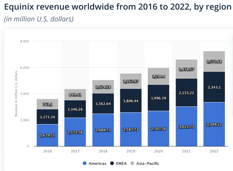Click the 2020 Americas value 2,707.76
This screenshot has height=171, width=233.
pos(159,129)
